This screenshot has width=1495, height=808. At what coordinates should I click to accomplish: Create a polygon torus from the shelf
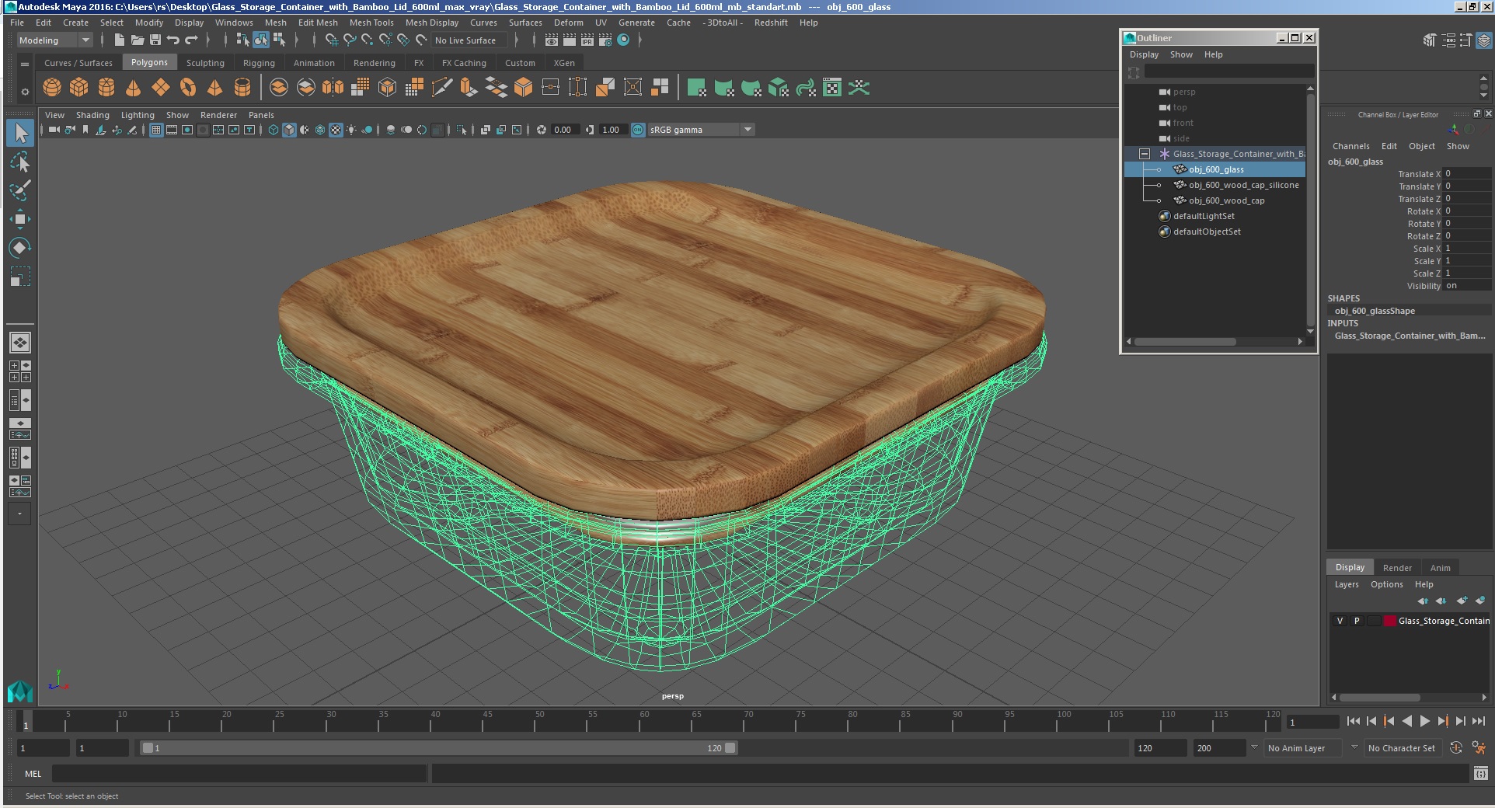(x=188, y=88)
